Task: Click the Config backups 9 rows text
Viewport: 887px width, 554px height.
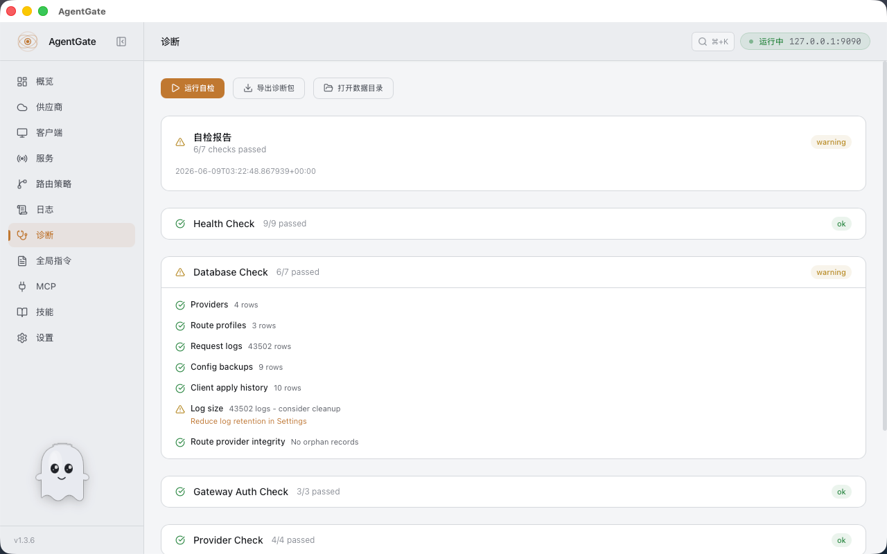Action: click(x=236, y=367)
